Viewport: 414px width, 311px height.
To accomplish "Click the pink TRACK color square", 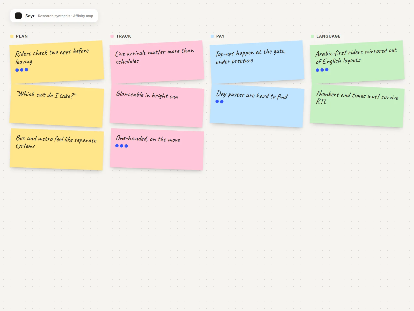I will coord(112,36).
